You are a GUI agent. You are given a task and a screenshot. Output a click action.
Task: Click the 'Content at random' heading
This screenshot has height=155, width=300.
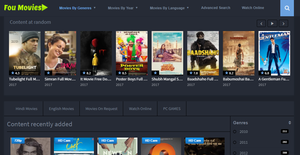point(30,22)
